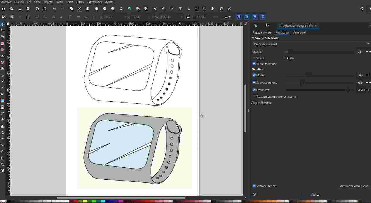The height and width of the screenshot is (203, 371).
Task: Open the Archivo menu
Action: point(6,2)
